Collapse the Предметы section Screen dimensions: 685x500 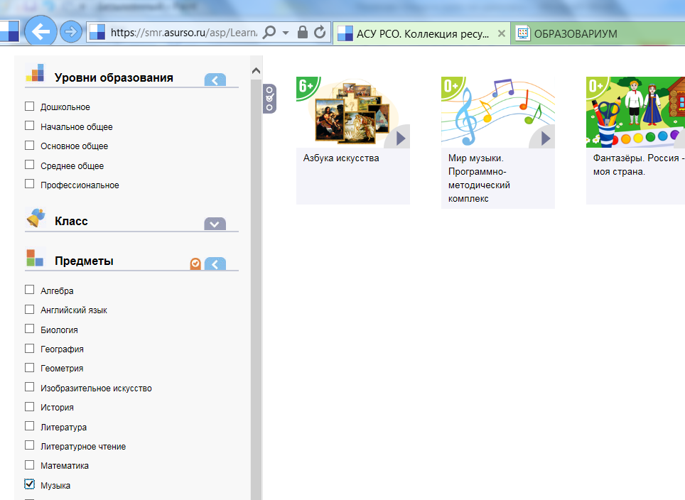click(x=215, y=263)
